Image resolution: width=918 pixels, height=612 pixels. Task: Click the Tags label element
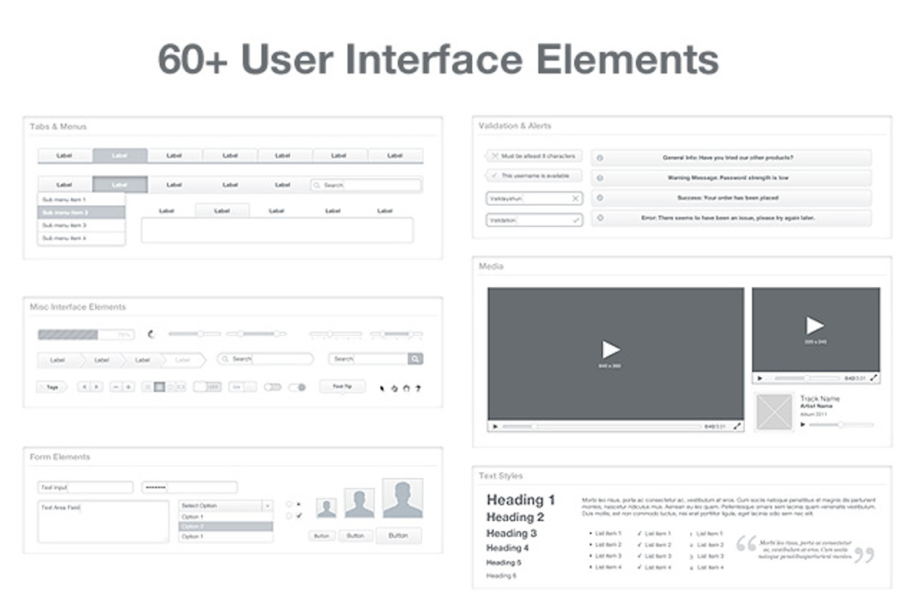51,386
